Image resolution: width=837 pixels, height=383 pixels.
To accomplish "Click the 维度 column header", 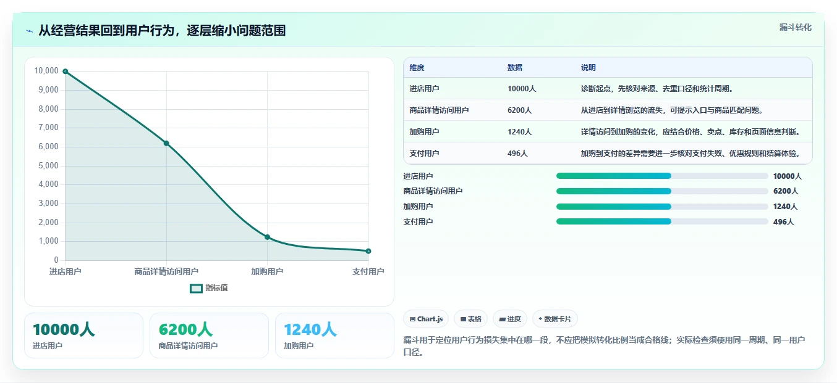I will [417, 68].
